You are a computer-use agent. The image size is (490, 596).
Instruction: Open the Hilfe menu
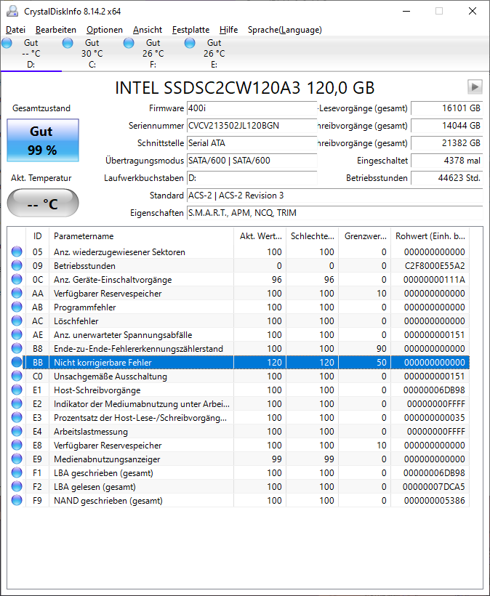coord(228,30)
